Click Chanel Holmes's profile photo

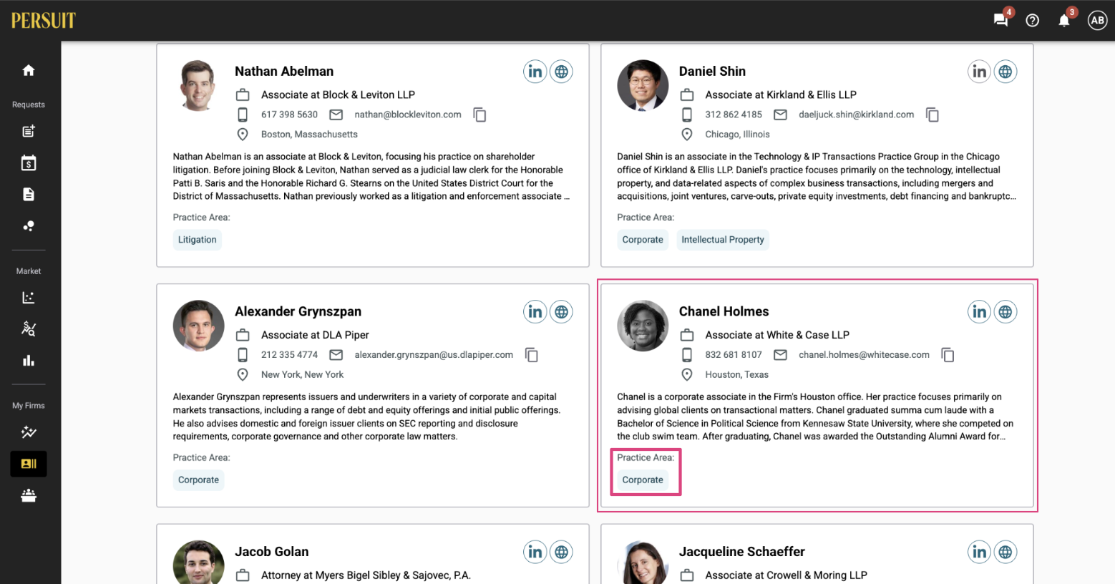coord(643,326)
